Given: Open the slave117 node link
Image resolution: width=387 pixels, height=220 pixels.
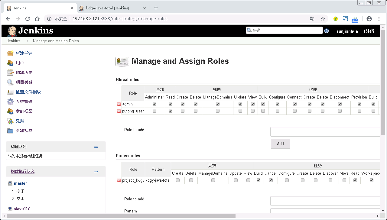Looking at the screenshot, I should pos(22,209).
